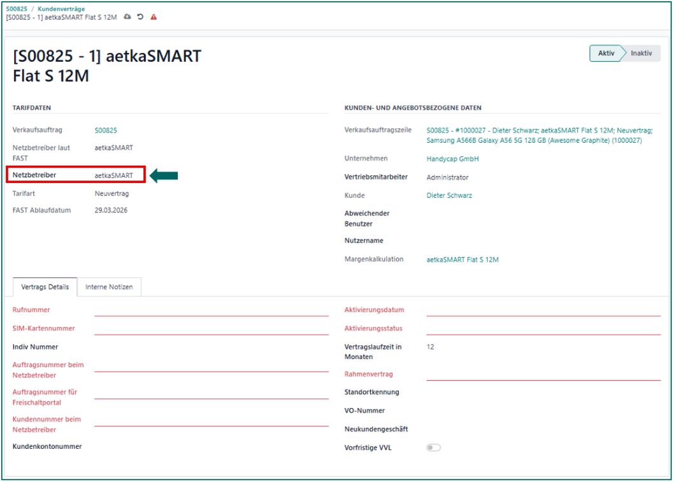Open the Handycap GmbH company link
Viewport: 673px width, 482px height.
click(452, 159)
